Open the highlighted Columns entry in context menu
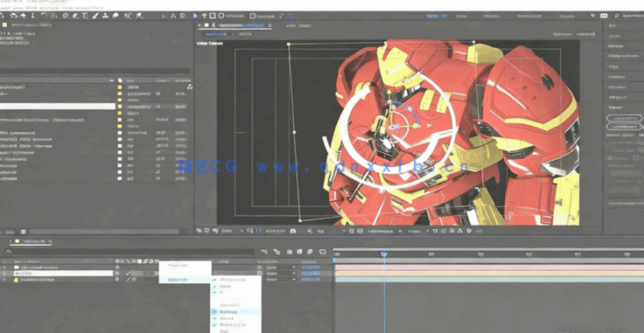Viewport: 644px width, 333px height. tap(185, 280)
